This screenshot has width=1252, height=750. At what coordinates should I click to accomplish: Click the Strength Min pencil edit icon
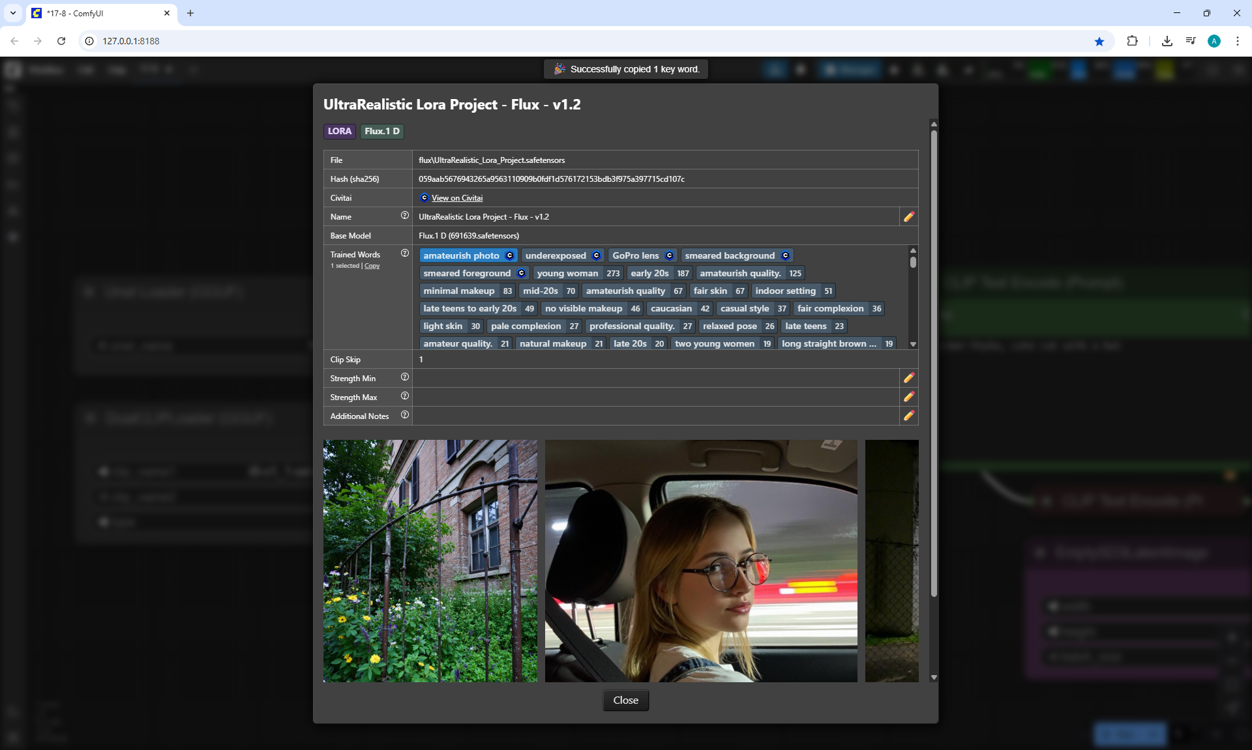908,378
